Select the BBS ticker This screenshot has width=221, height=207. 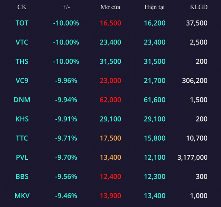(22, 177)
